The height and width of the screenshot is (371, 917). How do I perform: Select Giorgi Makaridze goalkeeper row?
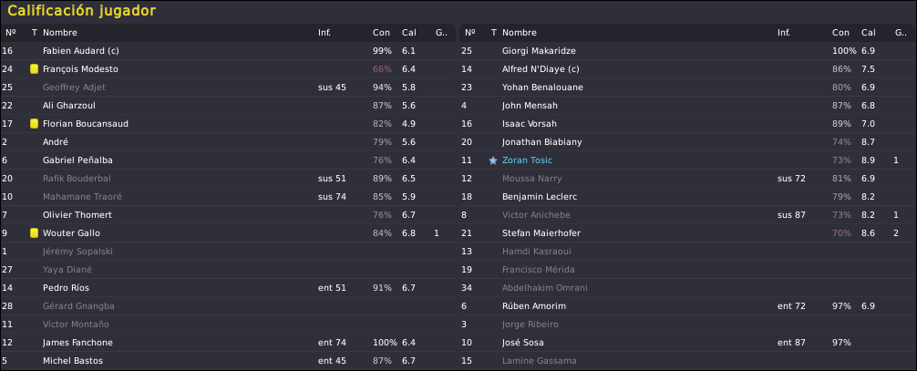point(687,51)
